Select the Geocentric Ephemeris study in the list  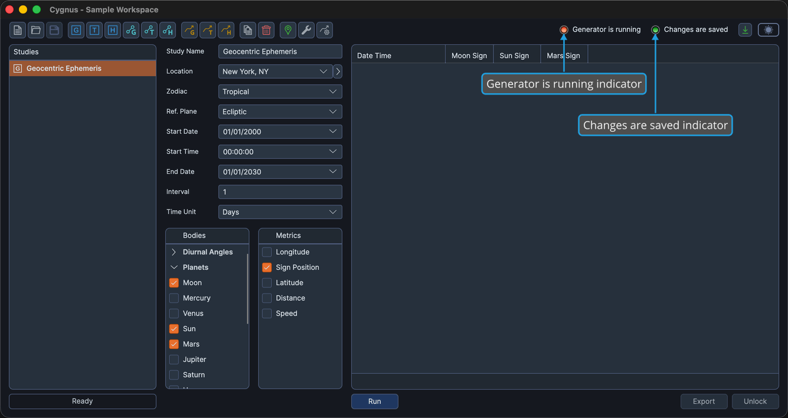click(x=83, y=68)
